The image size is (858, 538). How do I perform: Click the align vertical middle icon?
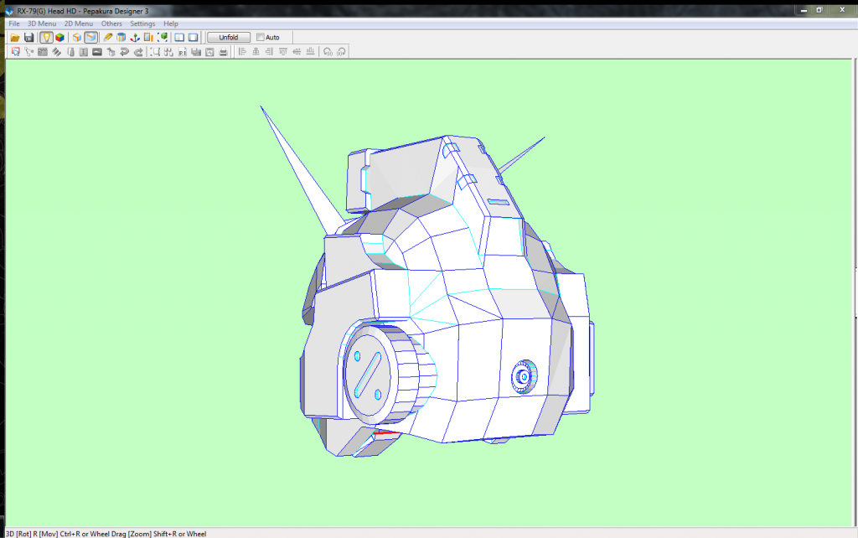[x=297, y=51]
